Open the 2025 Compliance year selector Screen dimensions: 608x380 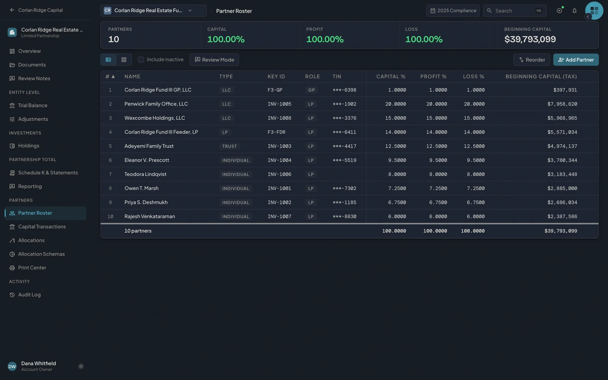pyautogui.click(x=453, y=11)
